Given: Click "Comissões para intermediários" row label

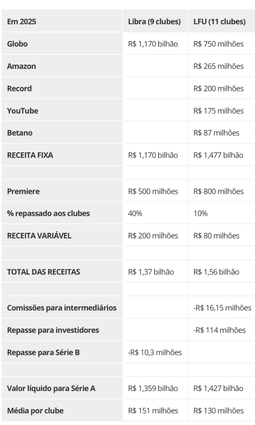Looking at the screenshot, I should 62,308.
